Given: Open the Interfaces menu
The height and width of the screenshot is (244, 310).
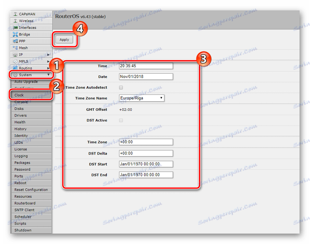Looking at the screenshot, I should tap(31, 28).
